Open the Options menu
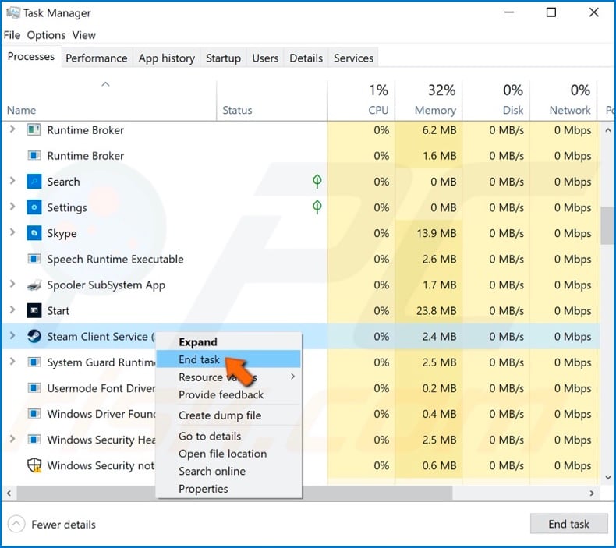The image size is (616, 548). point(46,35)
